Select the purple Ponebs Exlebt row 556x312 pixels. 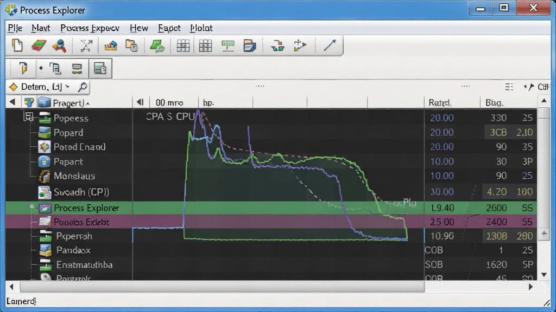click(x=271, y=222)
